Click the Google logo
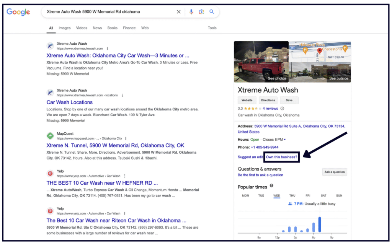This screenshot has height=244, width=392. click(18, 12)
